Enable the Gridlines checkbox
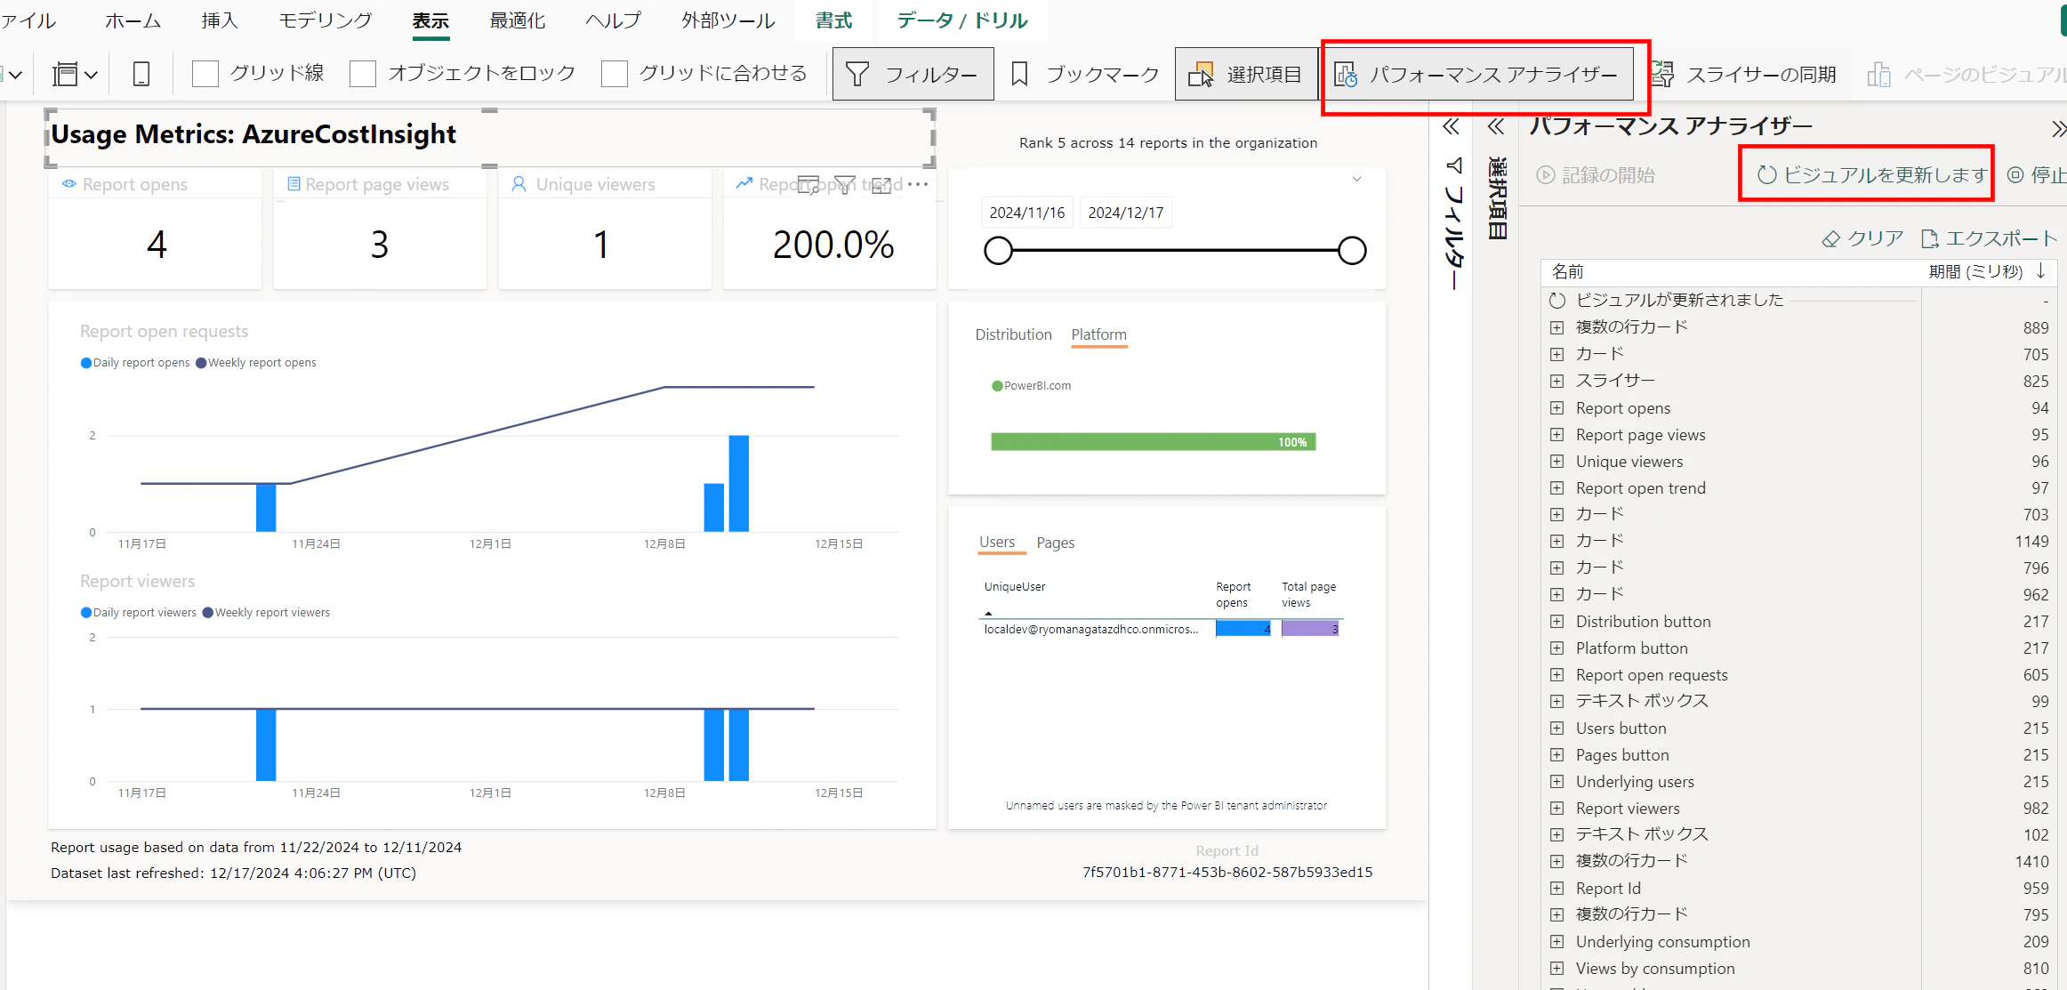This screenshot has height=990, width=2067. 205,74
